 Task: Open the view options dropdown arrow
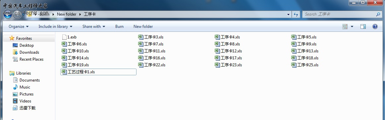tap(352, 26)
